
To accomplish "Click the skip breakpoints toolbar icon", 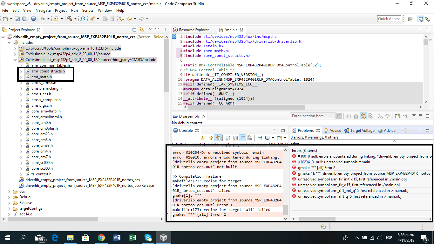I will [83, 19].
